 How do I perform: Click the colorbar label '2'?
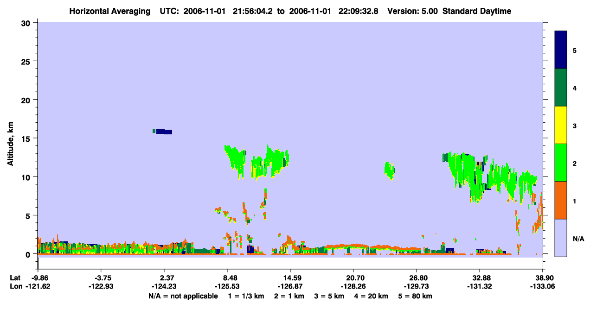click(x=575, y=163)
